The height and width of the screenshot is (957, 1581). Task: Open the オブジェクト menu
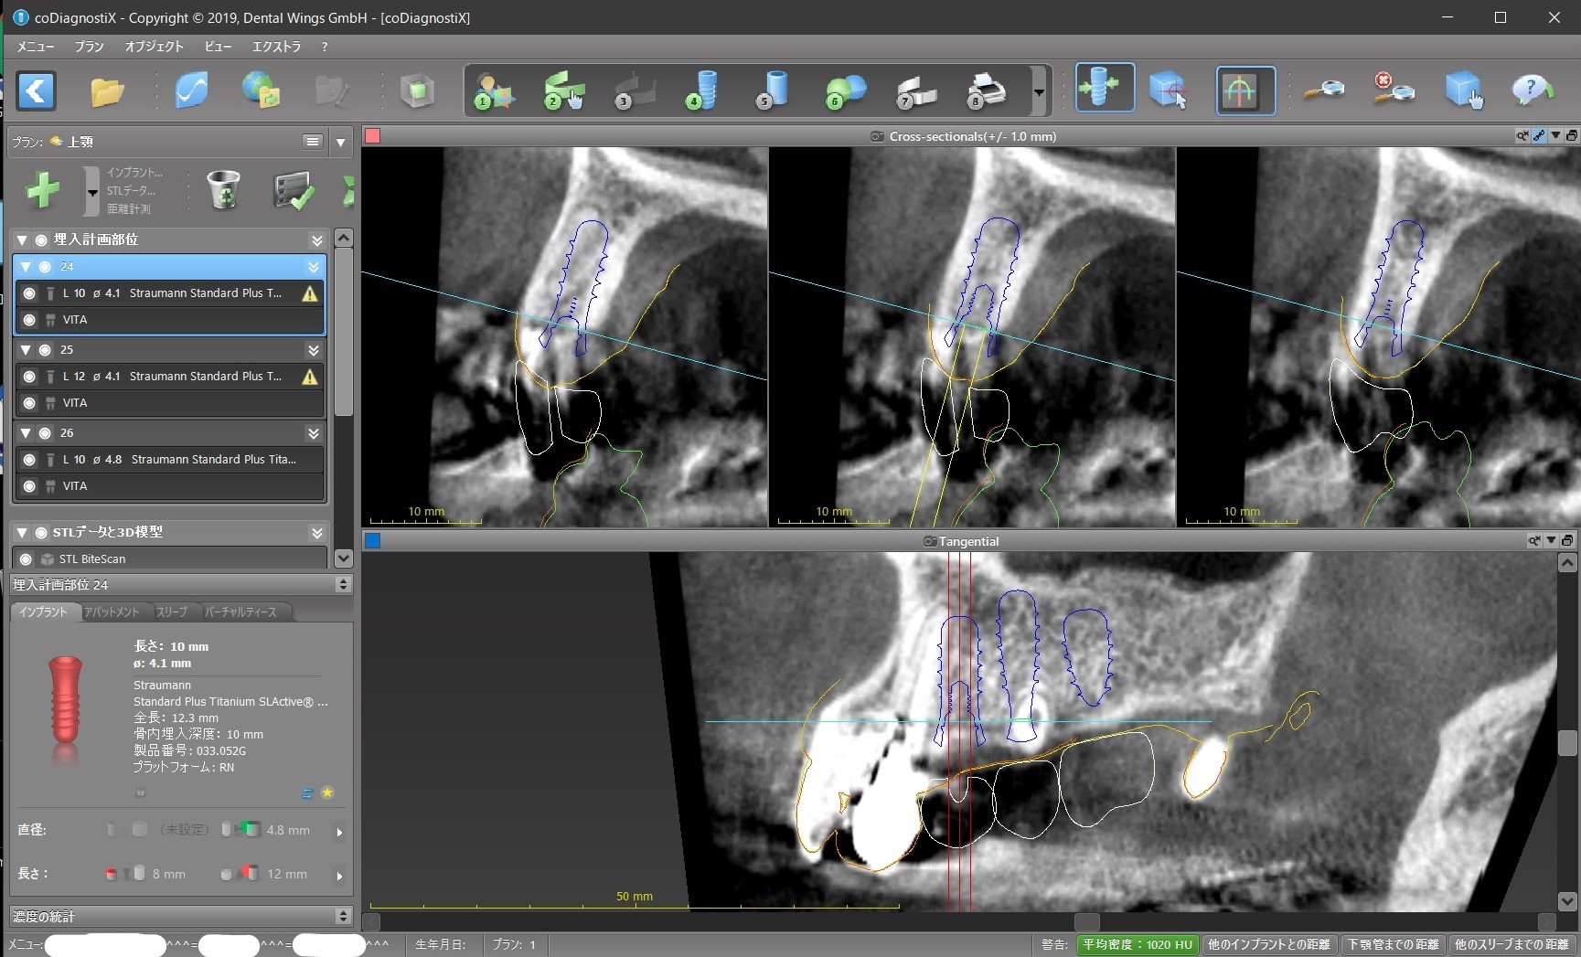(154, 47)
